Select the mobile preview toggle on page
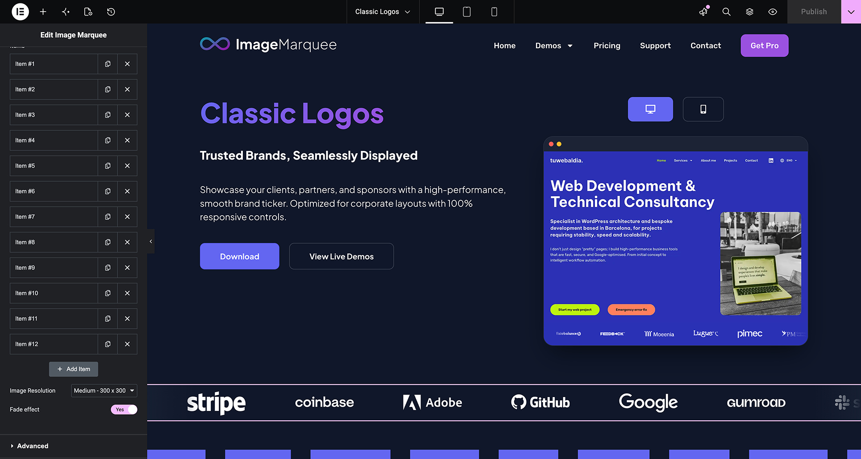The width and height of the screenshot is (861, 459). click(x=703, y=109)
